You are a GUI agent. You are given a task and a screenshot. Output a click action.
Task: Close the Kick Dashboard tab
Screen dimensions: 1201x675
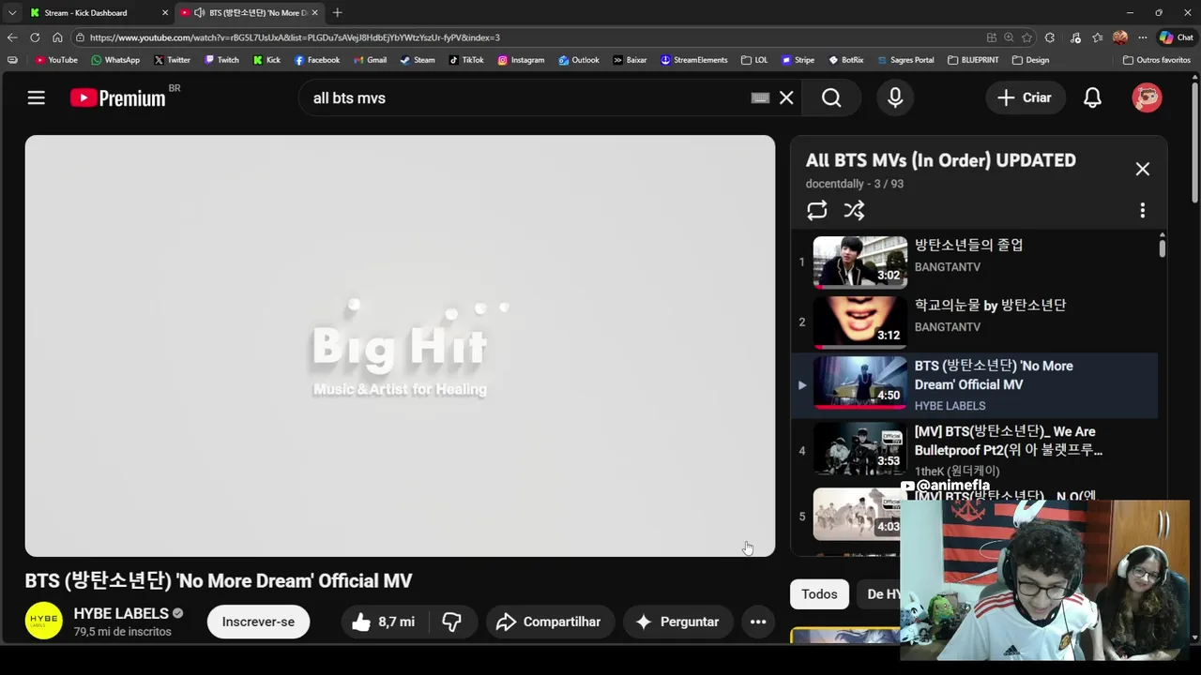[165, 12]
